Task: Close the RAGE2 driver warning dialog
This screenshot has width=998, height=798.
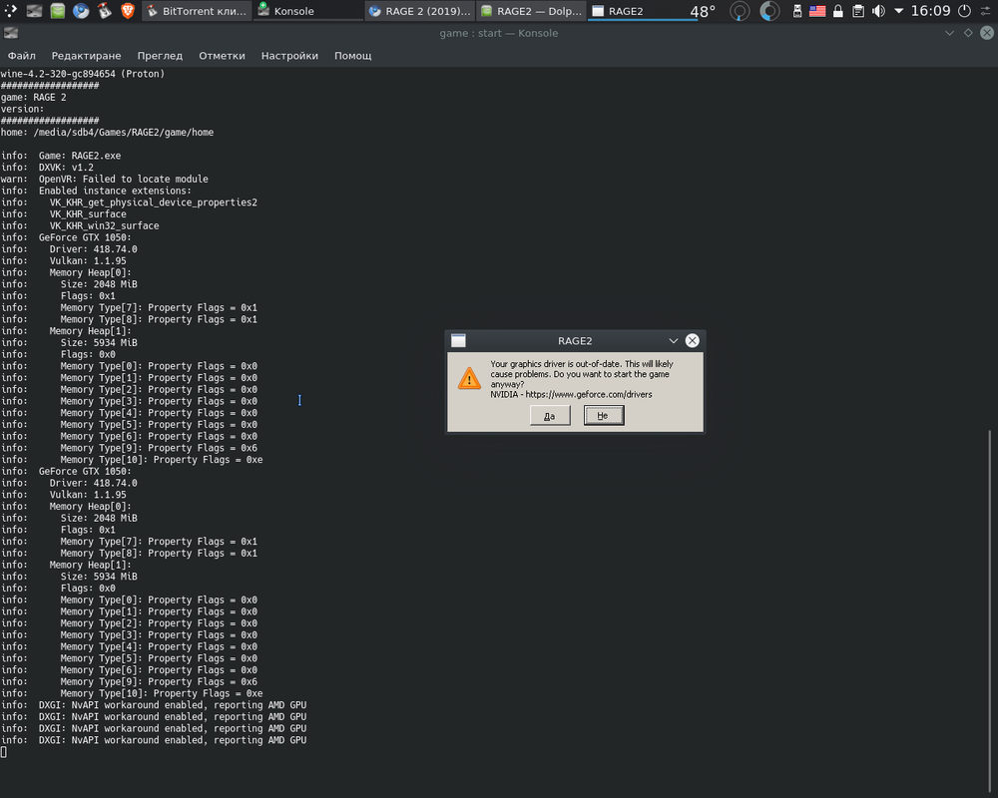Action: tap(693, 341)
